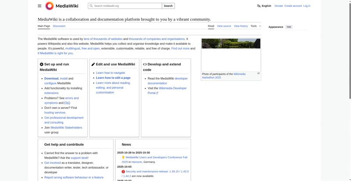Click the enlarge icon under hackathon photo
The width and height of the screenshot is (351, 181).
pos(258,73)
